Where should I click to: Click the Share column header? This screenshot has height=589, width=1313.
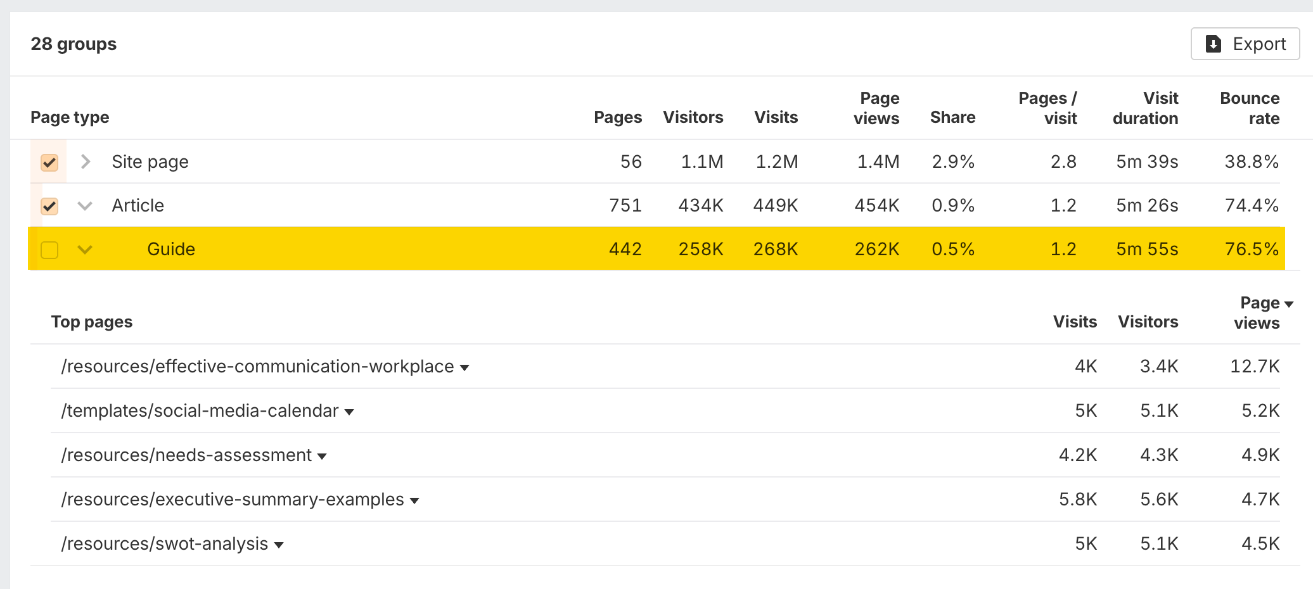952,117
